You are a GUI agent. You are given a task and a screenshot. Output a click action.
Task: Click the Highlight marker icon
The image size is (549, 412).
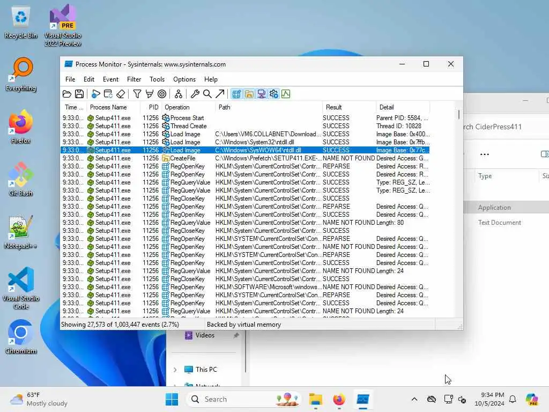(150, 94)
